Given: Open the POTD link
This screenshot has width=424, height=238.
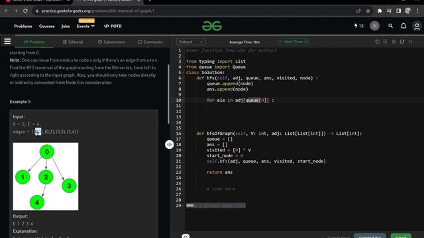Looking at the screenshot, I should 113,26.
